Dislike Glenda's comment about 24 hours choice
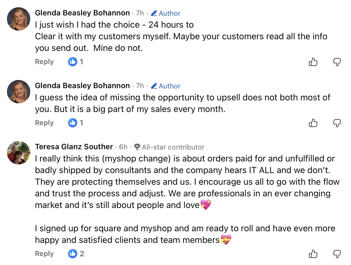 click(x=336, y=62)
